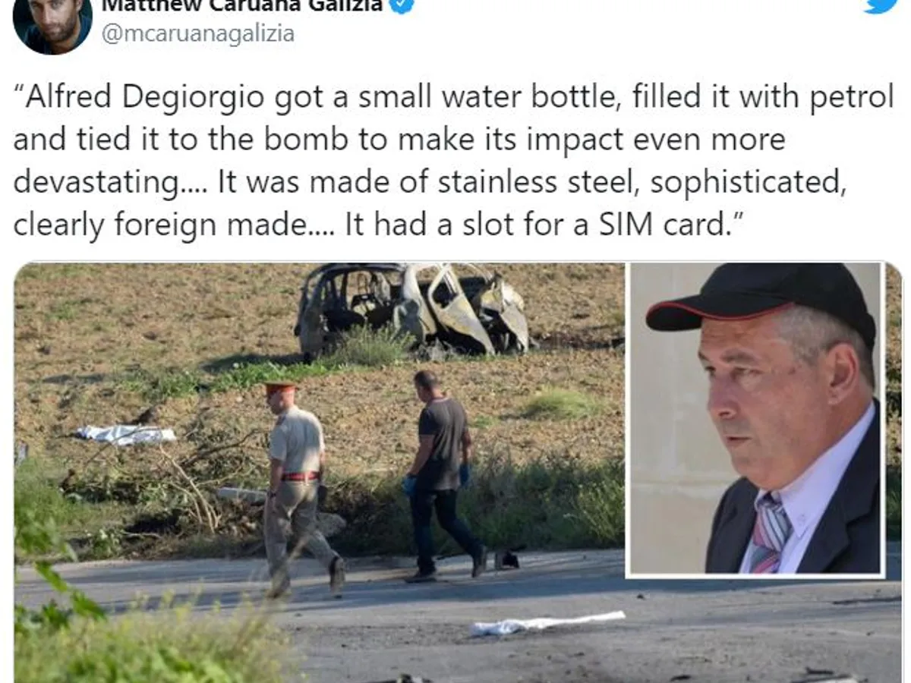Open the inset portrait photo of capped man
Image resolution: width=911 pixels, height=683 pixels.
pos(755,420)
